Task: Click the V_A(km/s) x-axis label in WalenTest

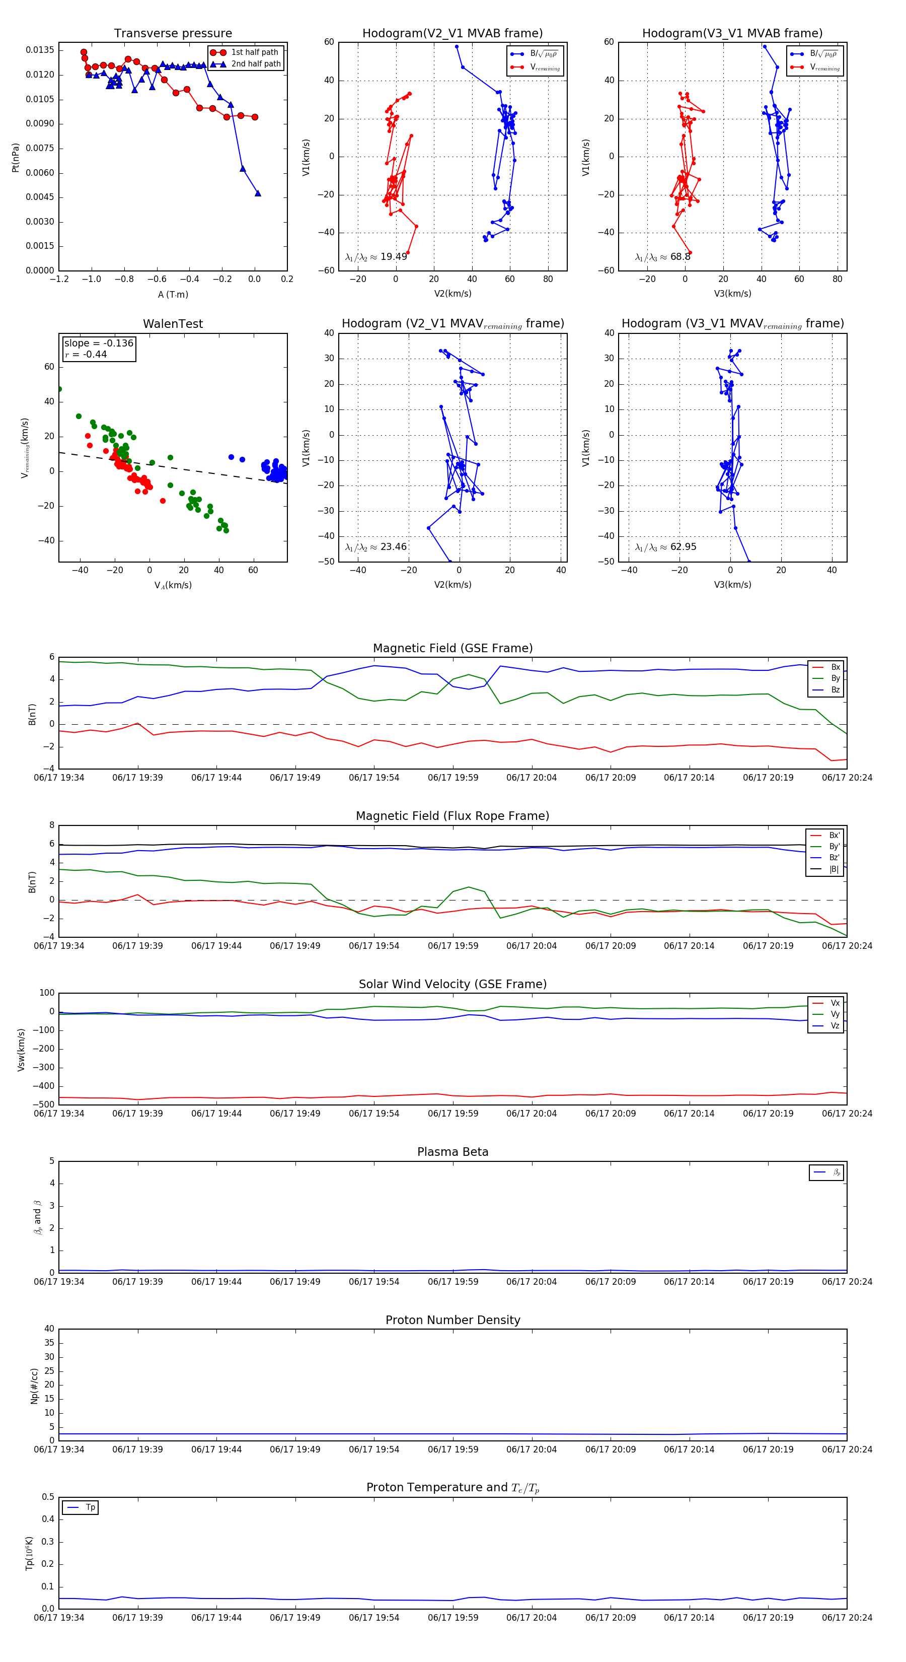Action: tap(173, 585)
